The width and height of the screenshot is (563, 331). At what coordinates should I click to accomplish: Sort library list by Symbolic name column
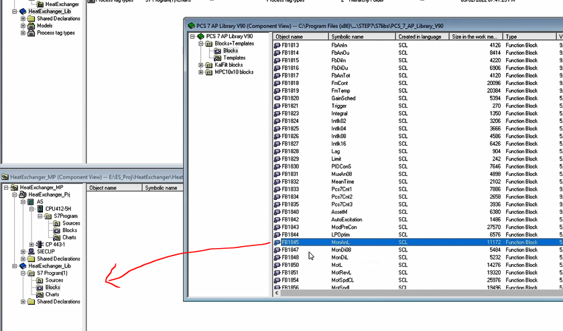tap(362, 37)
